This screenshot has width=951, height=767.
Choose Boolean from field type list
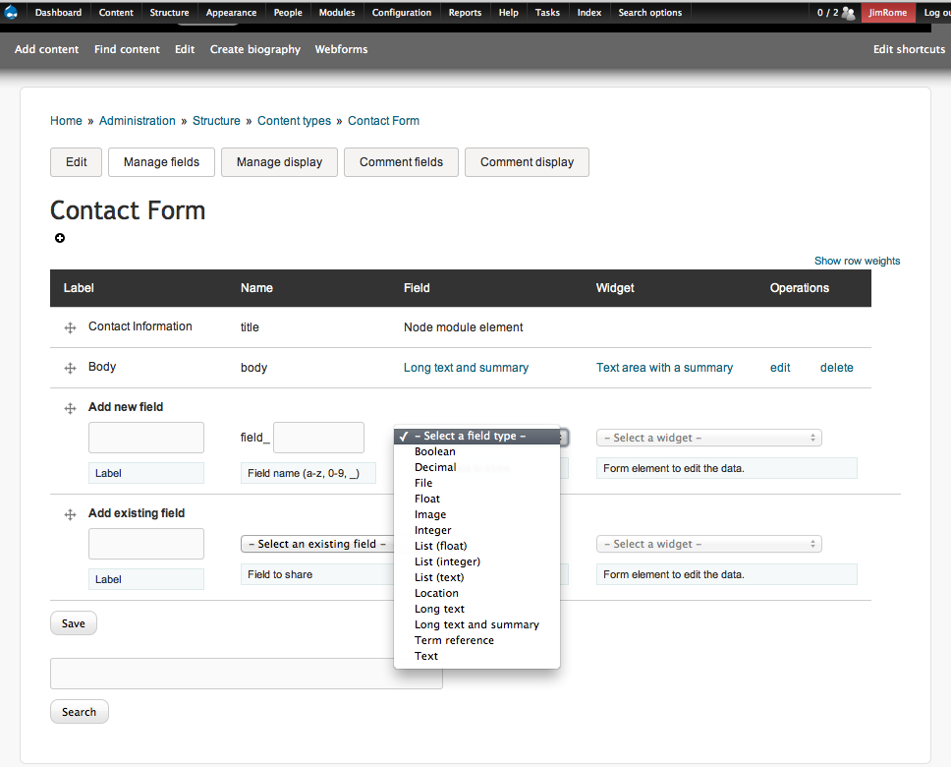coord(434,451)
